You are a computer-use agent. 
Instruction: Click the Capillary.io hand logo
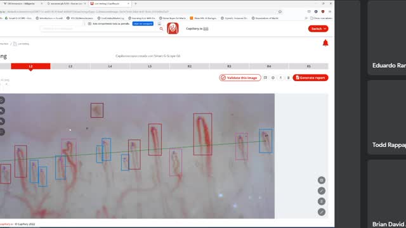(x=173, y=28)
